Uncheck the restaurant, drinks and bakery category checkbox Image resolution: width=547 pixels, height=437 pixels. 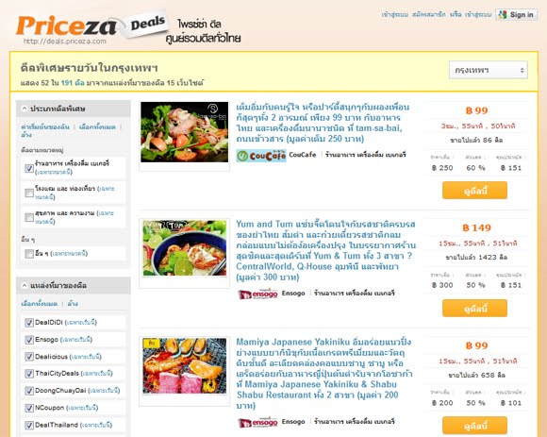(x=29, y=168)
